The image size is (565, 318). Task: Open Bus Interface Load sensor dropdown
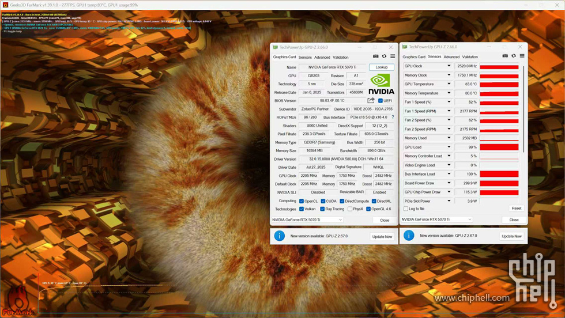pyautogui.click(x=449, y=174)
